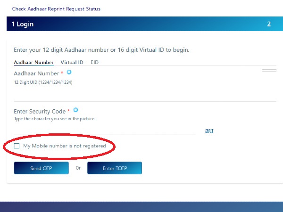Click info icon beside Aadhaar Number label
Image resolution: width=283 pixels, height=212 pixels.
pos(69,72)
